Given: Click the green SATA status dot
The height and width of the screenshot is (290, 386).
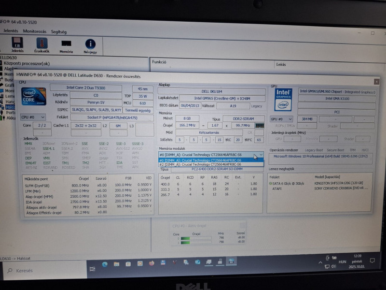Looking at the screenshot, I should (270, 184).
